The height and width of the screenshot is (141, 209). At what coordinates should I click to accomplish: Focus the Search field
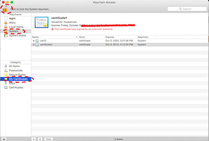point(187,9)
